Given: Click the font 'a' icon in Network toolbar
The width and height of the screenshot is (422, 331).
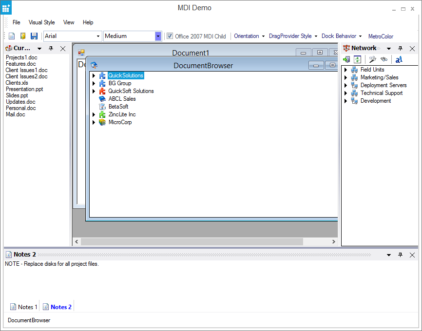Looking at the screenshot, I should tap(399, 59).
